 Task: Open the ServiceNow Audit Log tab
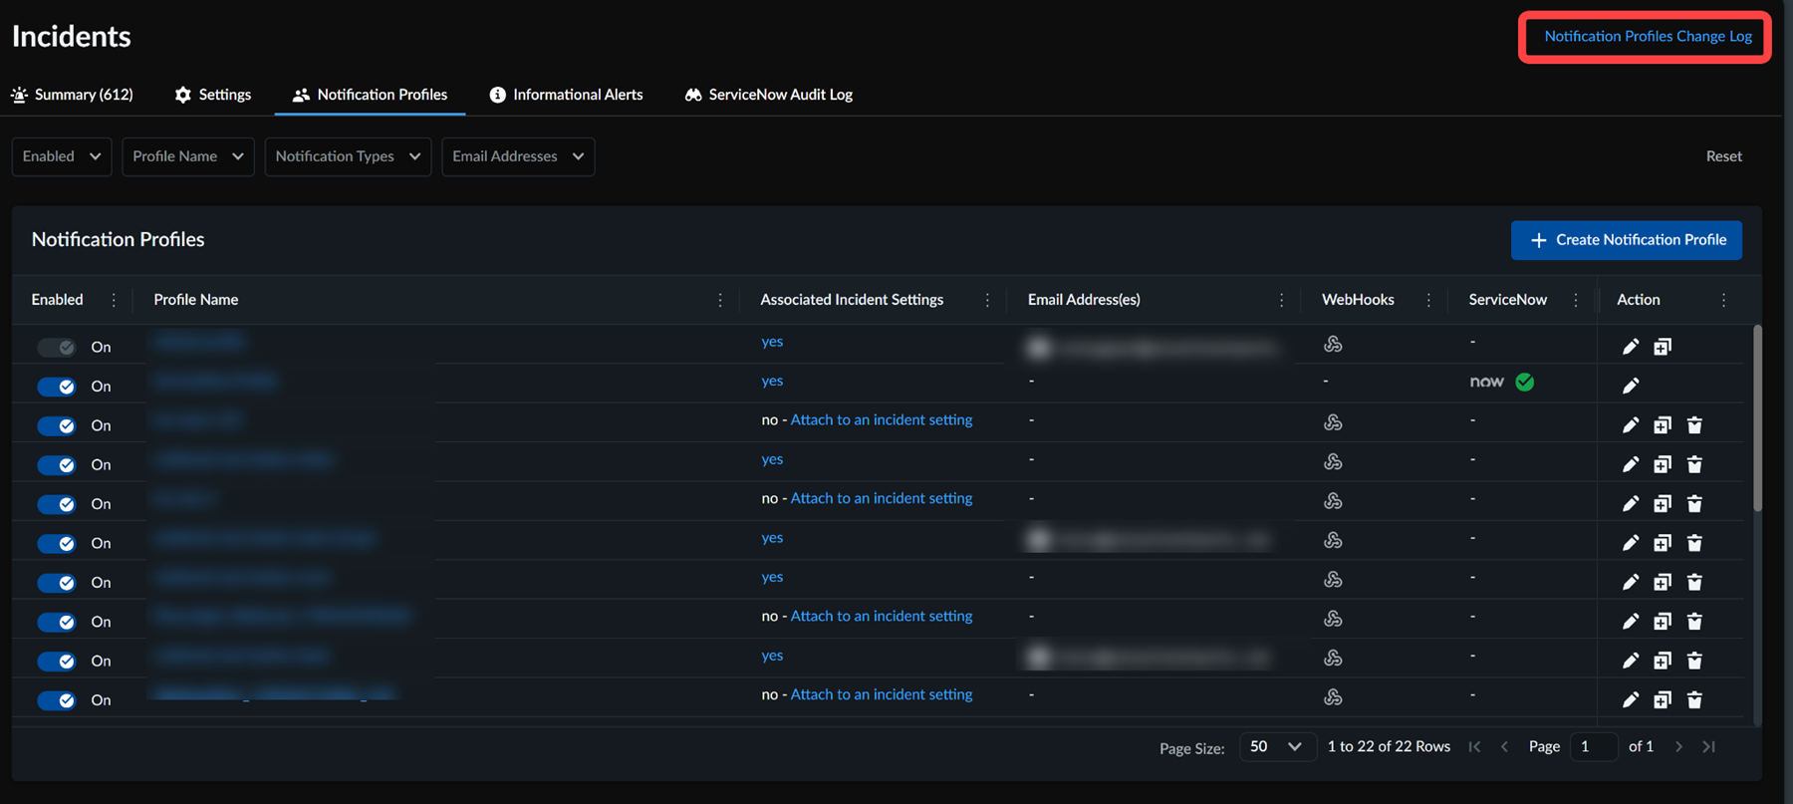(x=769, y=95)
